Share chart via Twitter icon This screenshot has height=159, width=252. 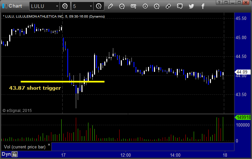[191, 6]
